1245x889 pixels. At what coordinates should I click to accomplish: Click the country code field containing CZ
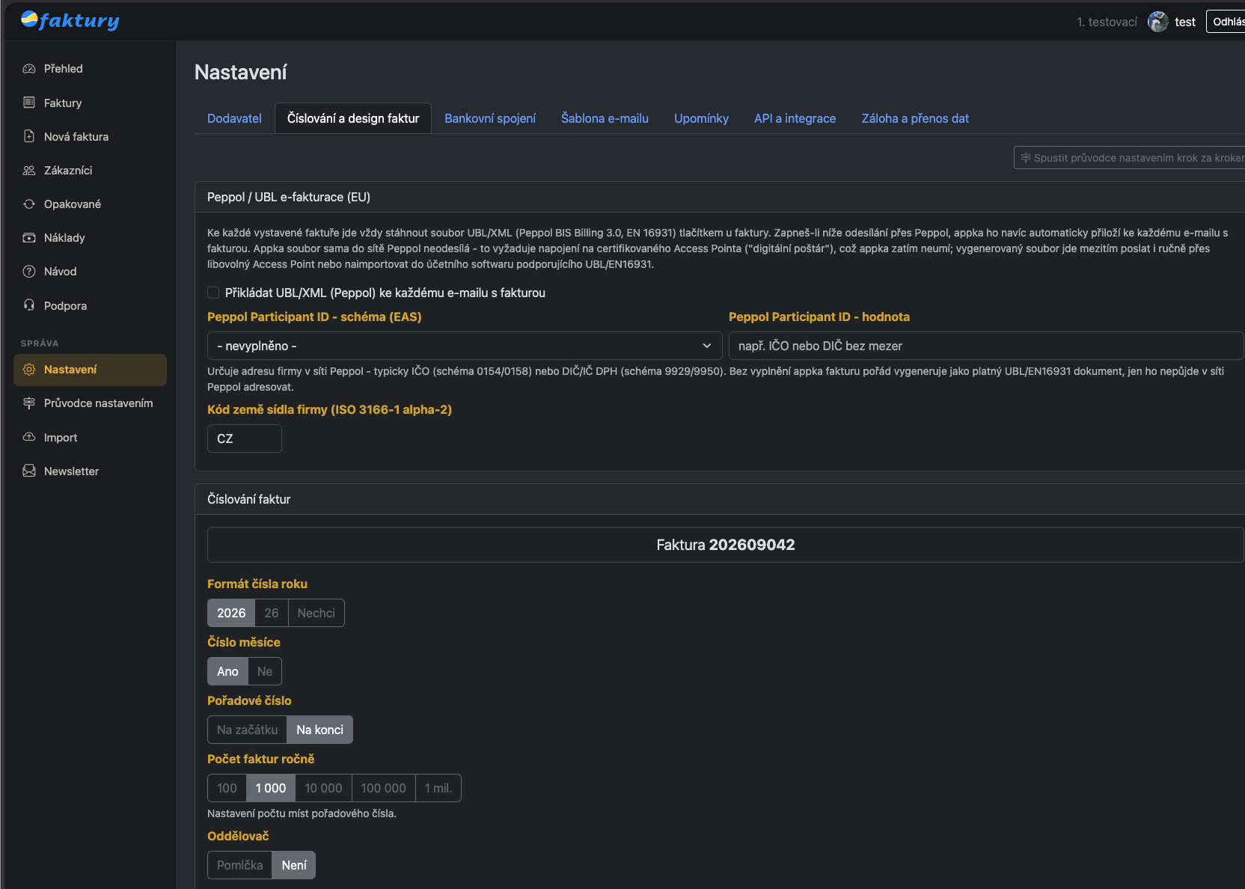tap(245, 439)
